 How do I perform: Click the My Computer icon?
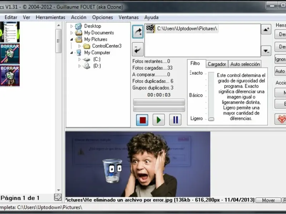tap(79, 52)
